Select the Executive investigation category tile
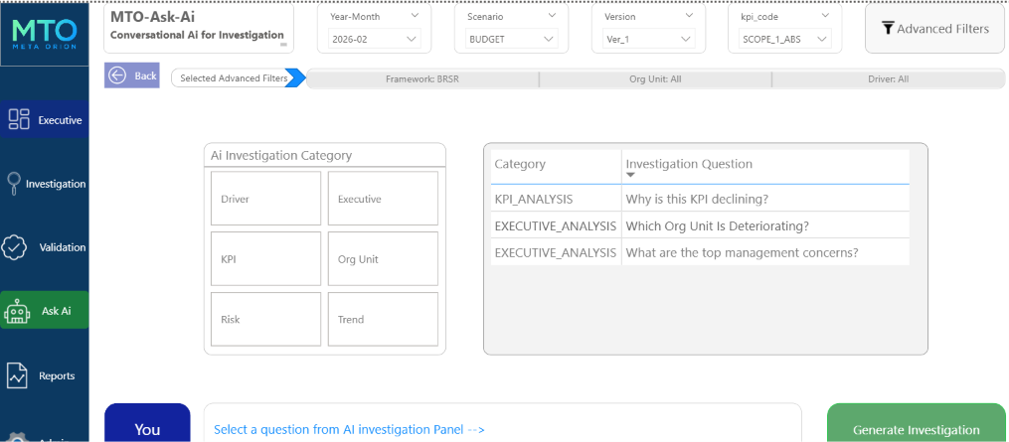The height and width of the screenshot is (442, 1009). [x=383, y=199]
